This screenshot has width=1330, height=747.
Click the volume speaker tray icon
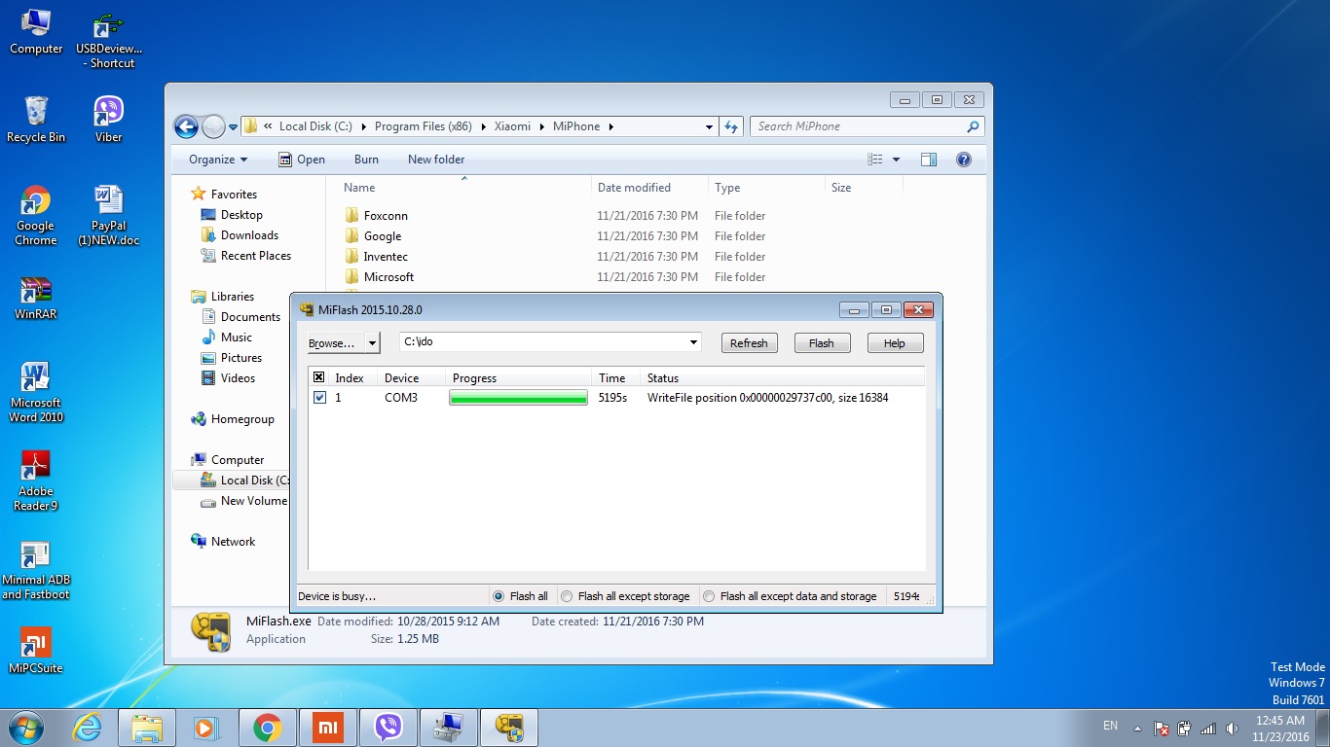point(1233,729)
